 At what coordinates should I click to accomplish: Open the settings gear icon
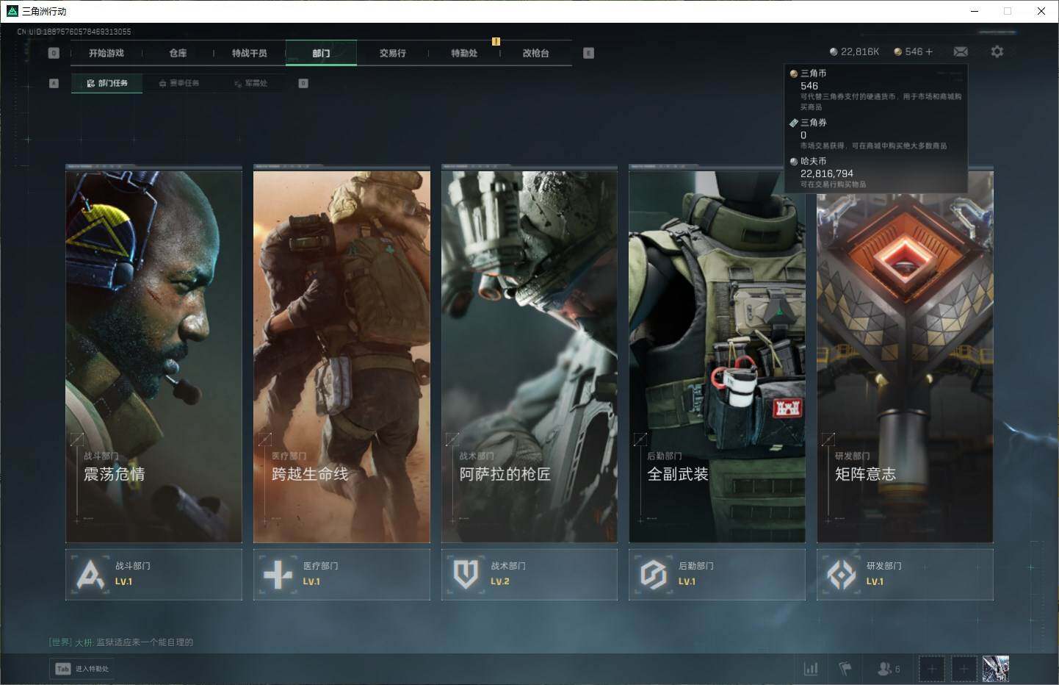[997, 51]
